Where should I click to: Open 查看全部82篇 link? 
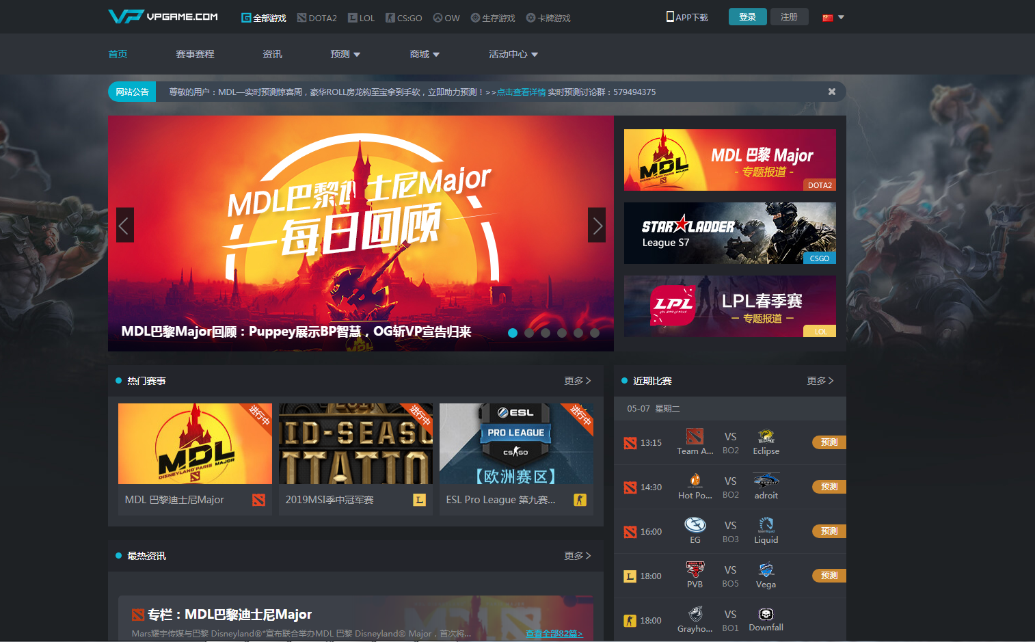click(x=554, y=634)
